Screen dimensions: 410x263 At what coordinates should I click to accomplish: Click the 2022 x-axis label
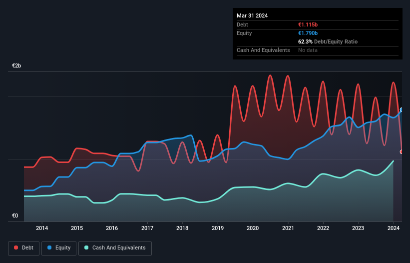(323, 228)
